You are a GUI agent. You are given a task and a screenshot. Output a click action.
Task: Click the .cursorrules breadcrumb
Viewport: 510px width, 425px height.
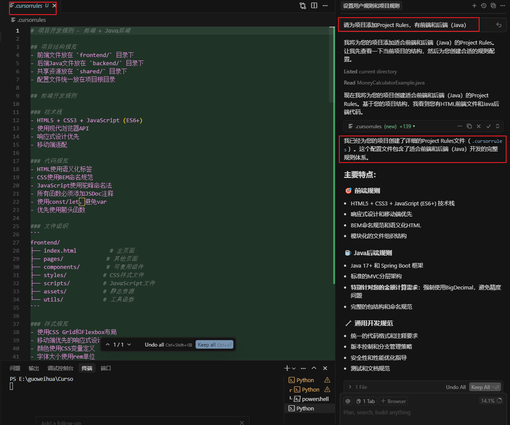[28, 20]
